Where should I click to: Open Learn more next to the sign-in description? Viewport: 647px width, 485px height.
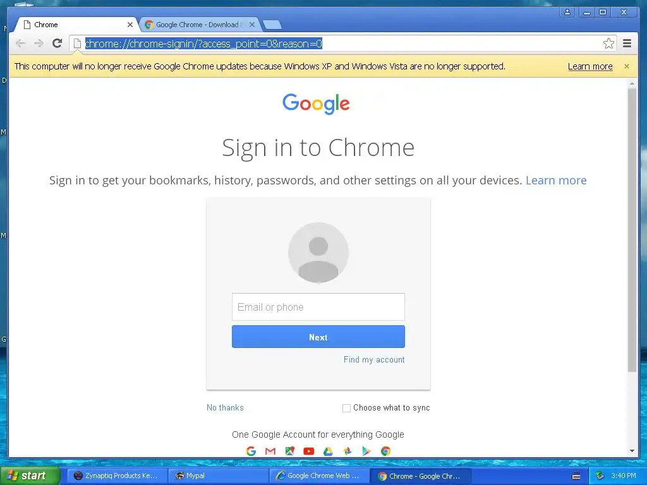coord(556,180)
